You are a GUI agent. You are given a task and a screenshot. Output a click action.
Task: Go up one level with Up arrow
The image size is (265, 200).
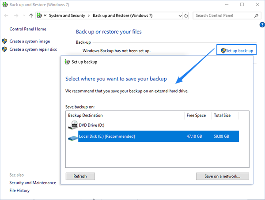tap(31, 16)
